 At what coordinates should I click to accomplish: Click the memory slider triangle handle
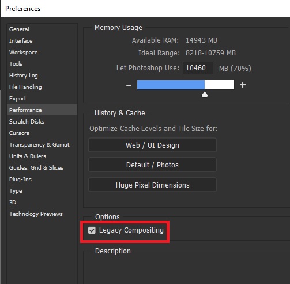tap(205, 94)
